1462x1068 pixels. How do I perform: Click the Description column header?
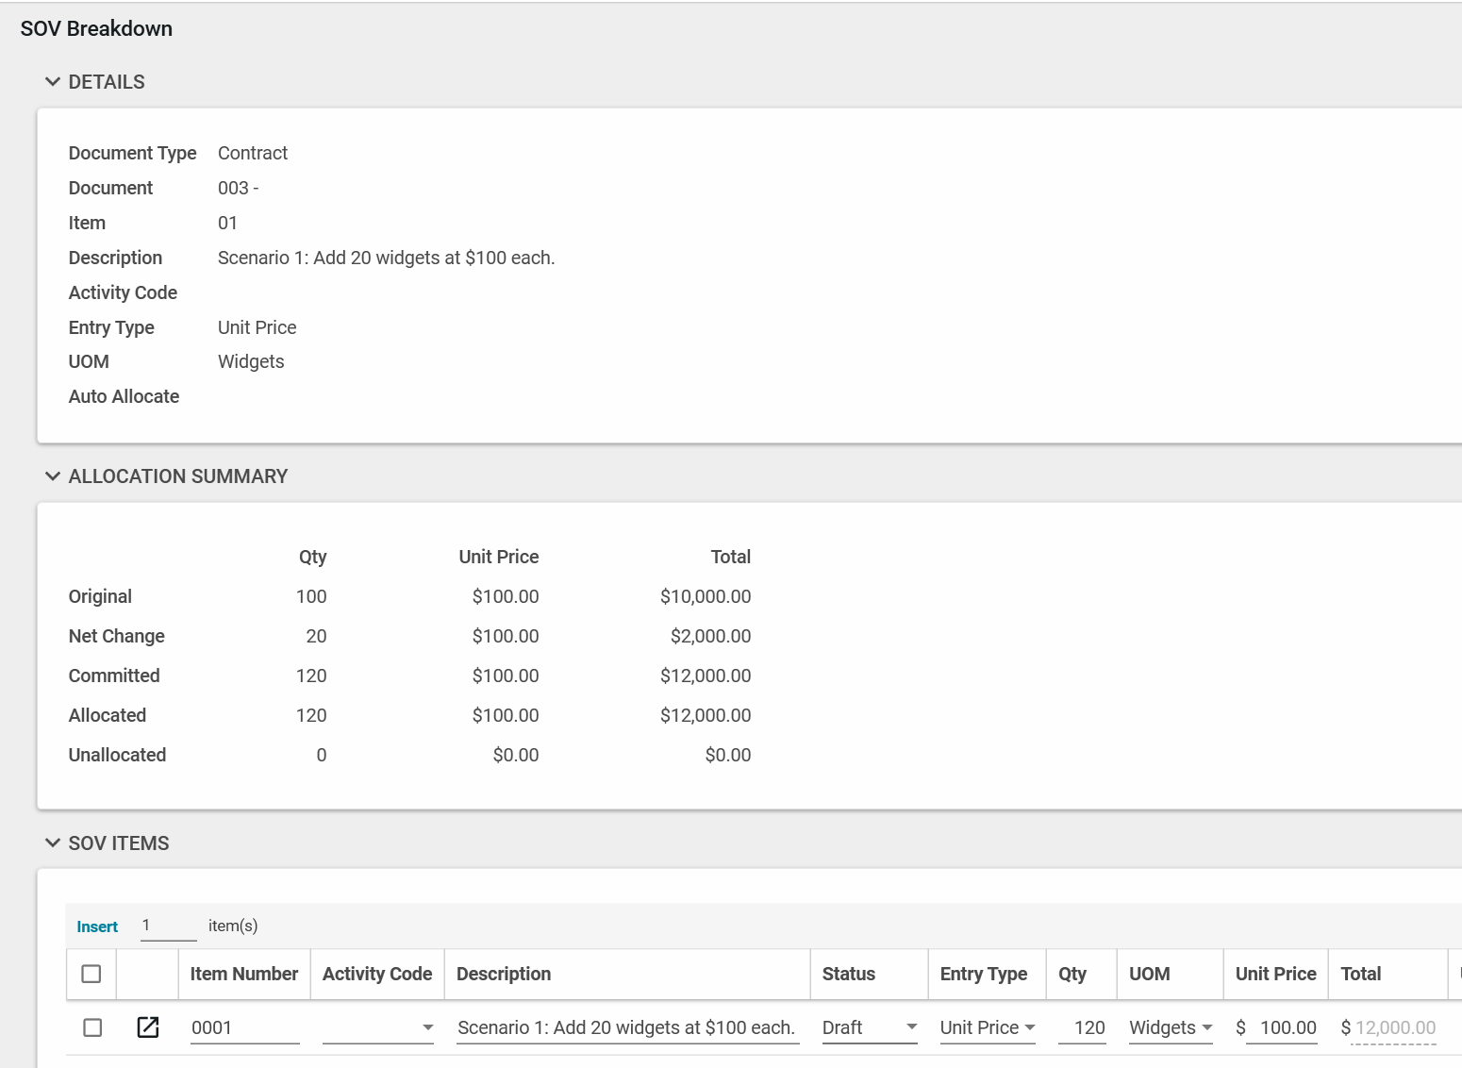click(504, 974)
